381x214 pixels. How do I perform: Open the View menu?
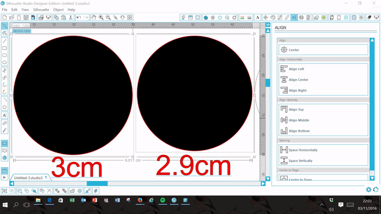(25, 10)
